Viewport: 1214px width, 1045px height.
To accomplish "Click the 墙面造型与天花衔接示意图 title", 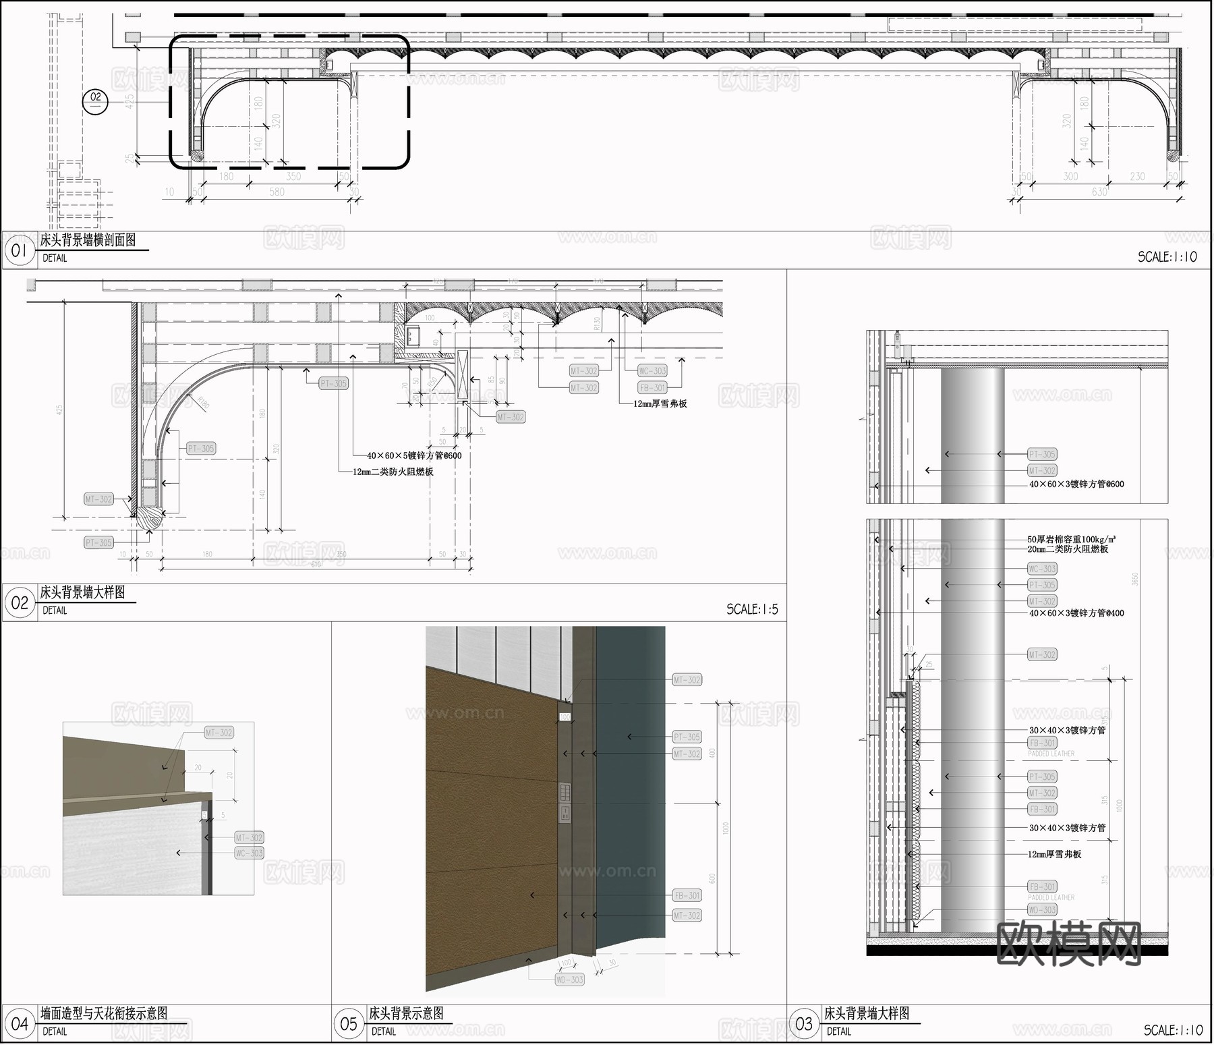I will coord(104,1013).
